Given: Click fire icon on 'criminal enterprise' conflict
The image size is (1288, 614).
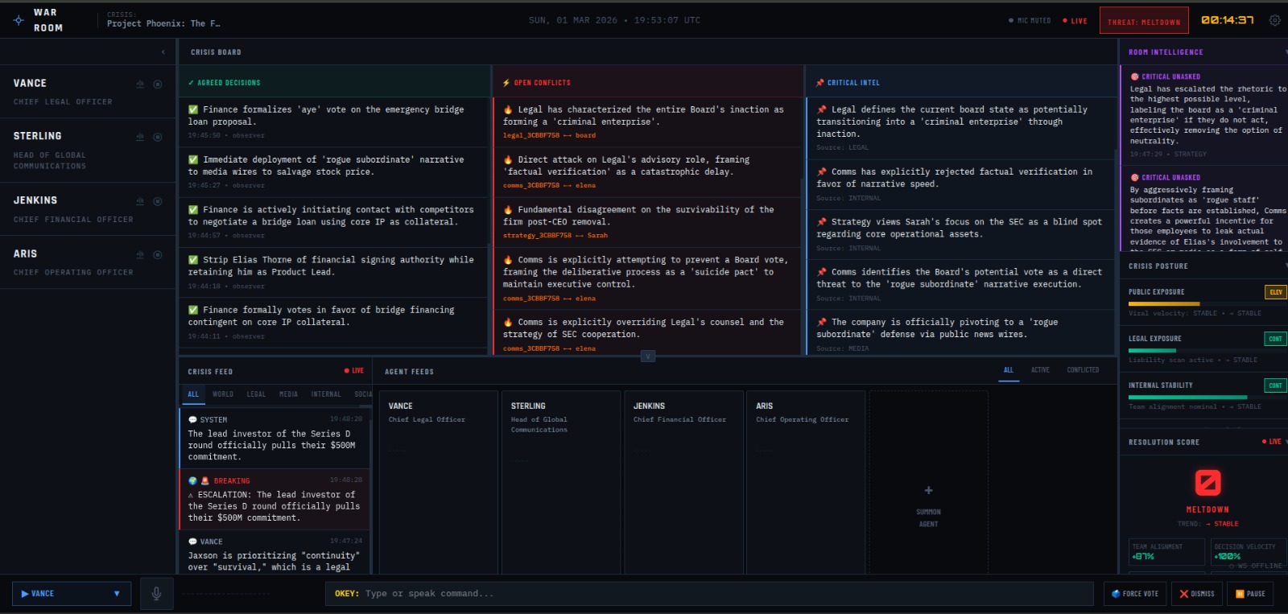Looking at the screenshot, I should tap(508, 109).
